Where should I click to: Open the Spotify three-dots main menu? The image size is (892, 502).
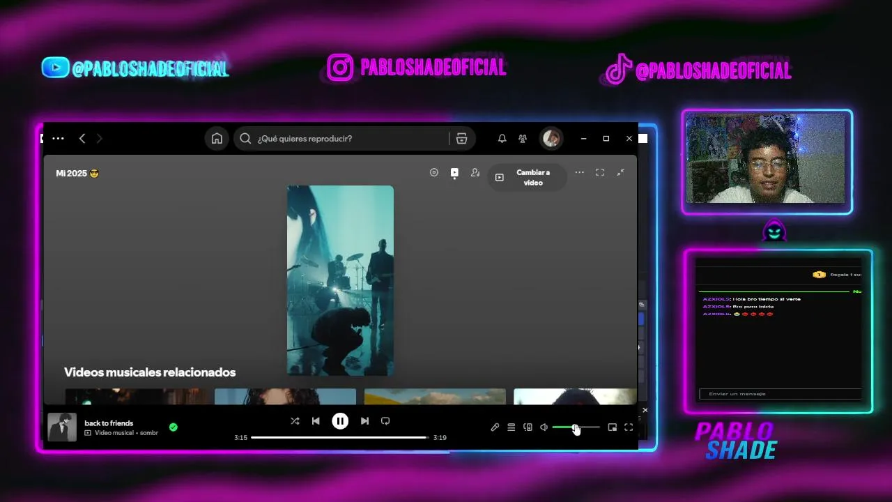[x=58, y=139]
